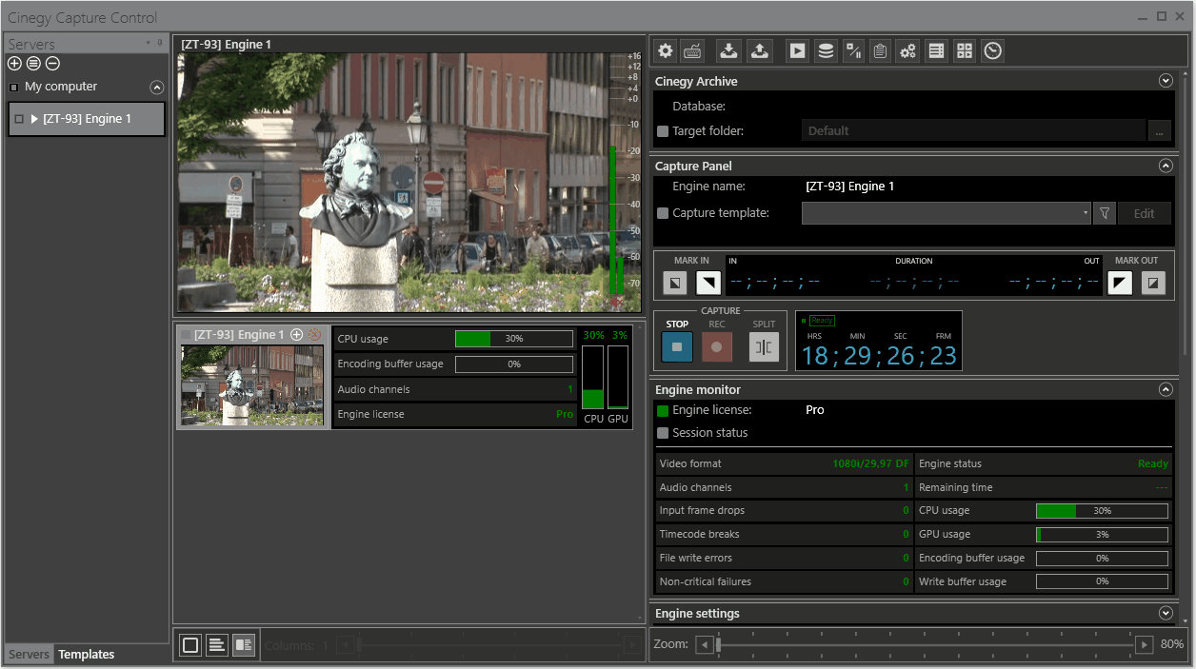
Task: Collapse the Engine monitor section
Action: click(x=1165, y=390)
